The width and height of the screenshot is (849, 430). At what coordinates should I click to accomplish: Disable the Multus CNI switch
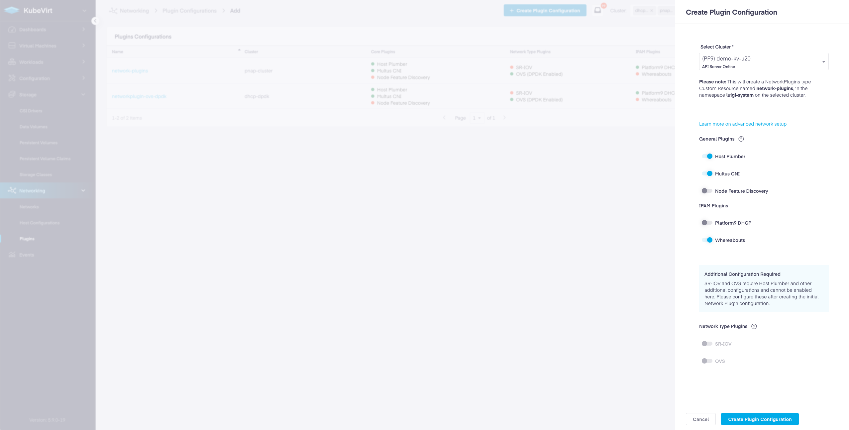click(707, 173)
